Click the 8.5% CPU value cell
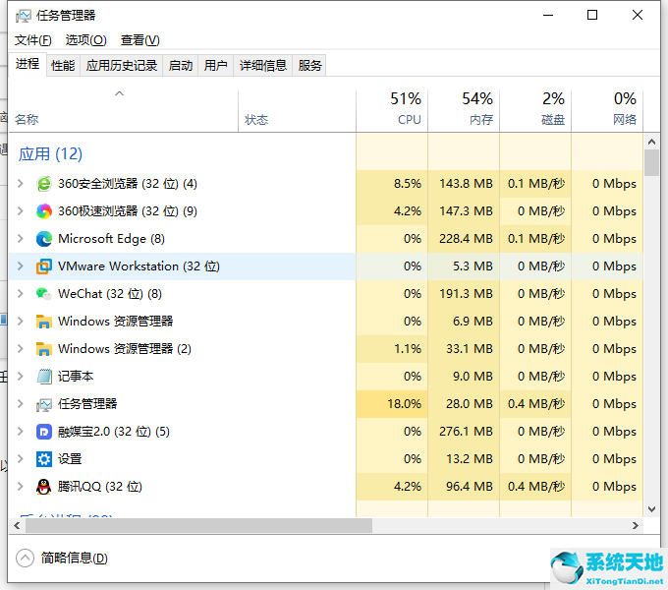The width and height of the screenshot is (668, 590). 392,184
